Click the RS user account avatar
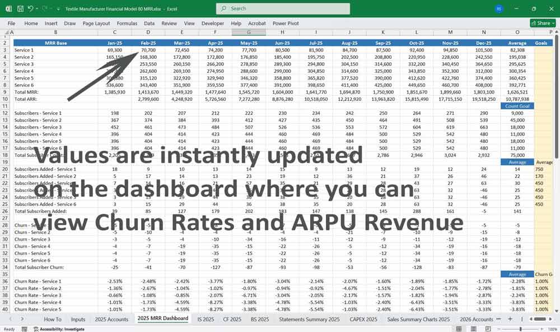Image resolution: width=560 pixels, height=332 pixels. click(x=499, y=8)
